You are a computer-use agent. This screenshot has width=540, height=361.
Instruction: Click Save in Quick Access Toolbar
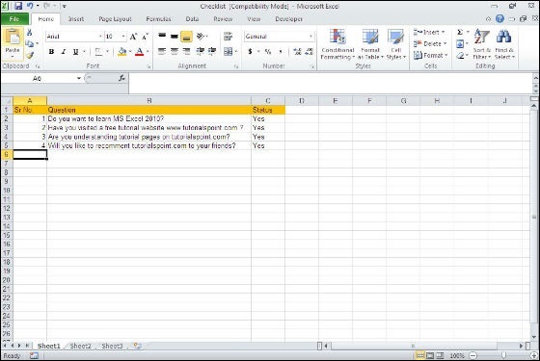coord(18,6)
